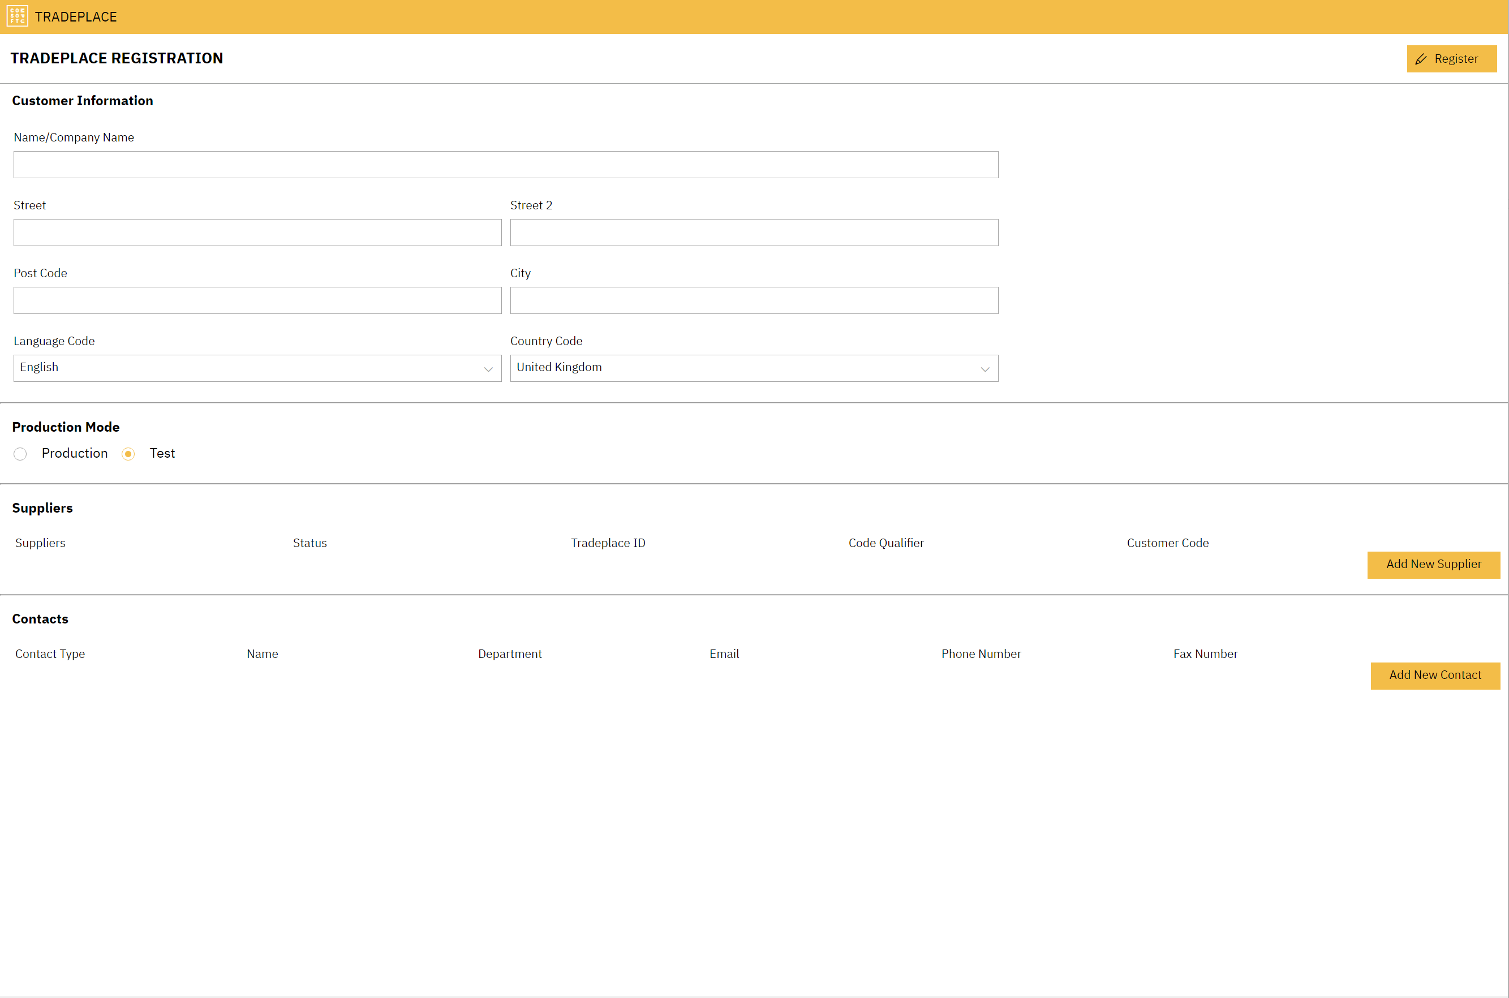1509x998 pixels.
Task: Click the TRADEPLACE REGISTRATION page heading
Action: click(x=117, y=58)
